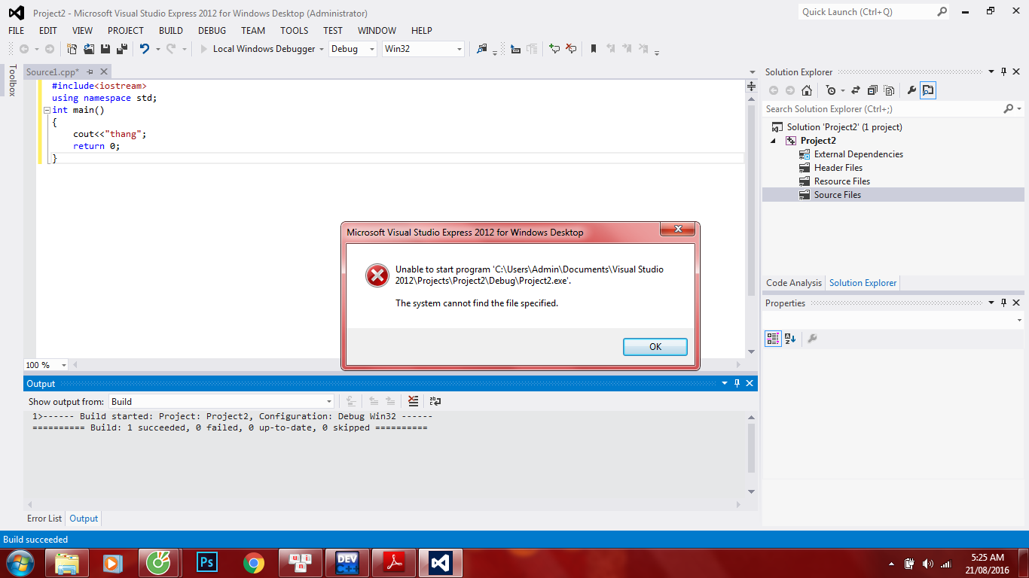Click the uncomment selected lines icon
1029x578 pixels.
pyautogui.click(x=571, y=49)
